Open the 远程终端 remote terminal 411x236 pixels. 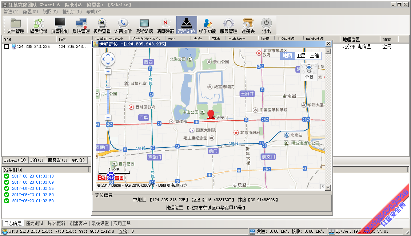point(144,26)
